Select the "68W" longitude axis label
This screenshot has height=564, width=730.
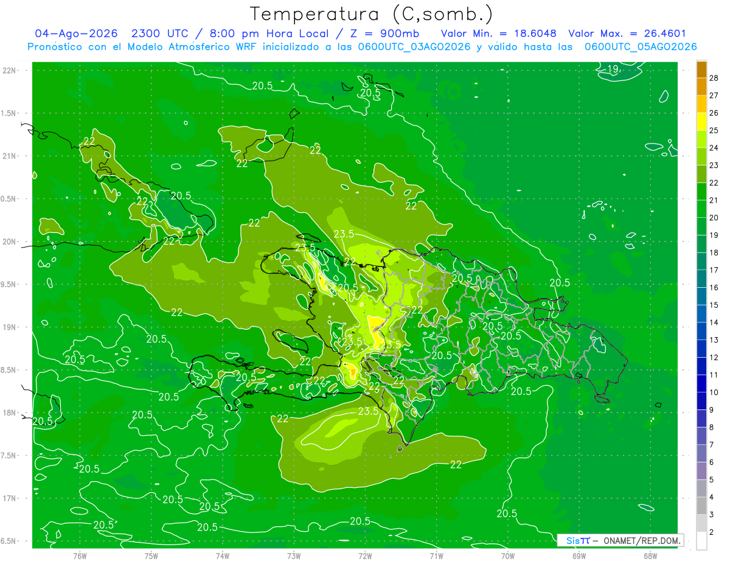coord(650,556)
